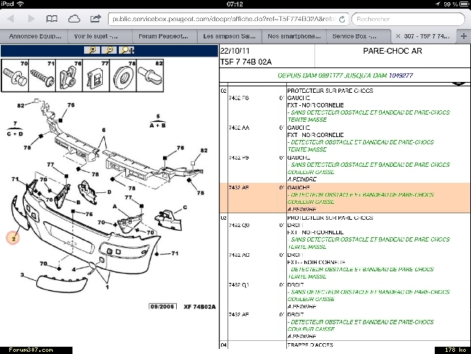The width and height of the screenshot is (471, 354).
Task: Select highlighted part reference 7452 AE
Action: [x=239, y=188]
